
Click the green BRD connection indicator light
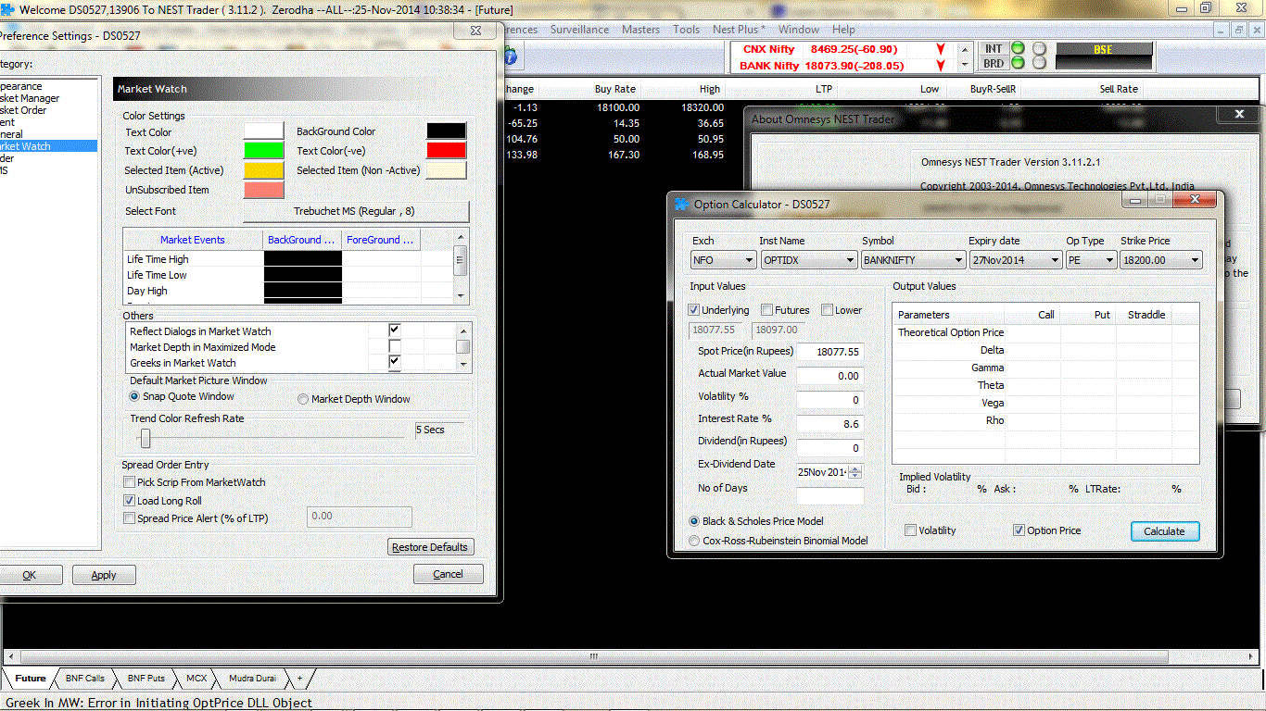click(x=1018, y=63)
